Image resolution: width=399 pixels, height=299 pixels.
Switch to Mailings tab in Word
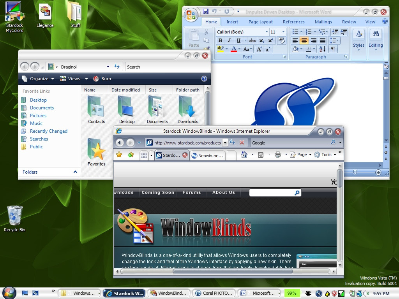[x=323, y=22]
